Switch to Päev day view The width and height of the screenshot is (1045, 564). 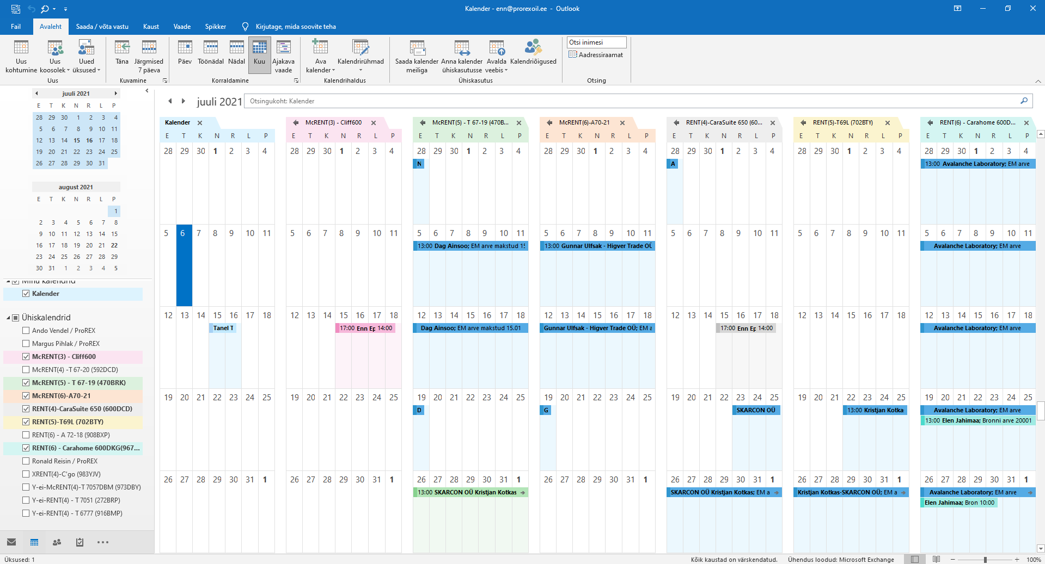[185, 49]
